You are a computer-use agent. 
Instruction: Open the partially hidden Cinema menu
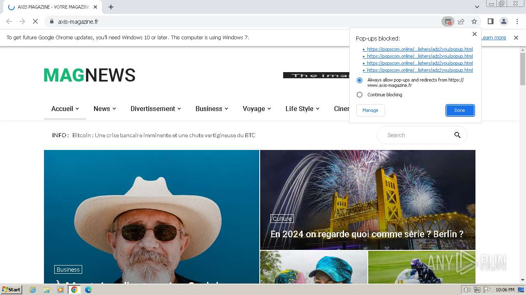(x=341, y=109)
